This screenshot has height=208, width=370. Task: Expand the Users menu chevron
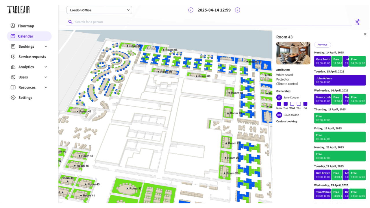point(46,77)
